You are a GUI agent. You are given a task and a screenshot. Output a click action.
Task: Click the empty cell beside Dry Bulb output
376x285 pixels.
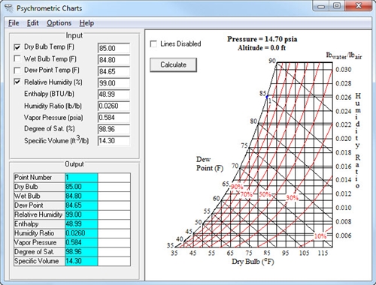[x=114, y=187]
